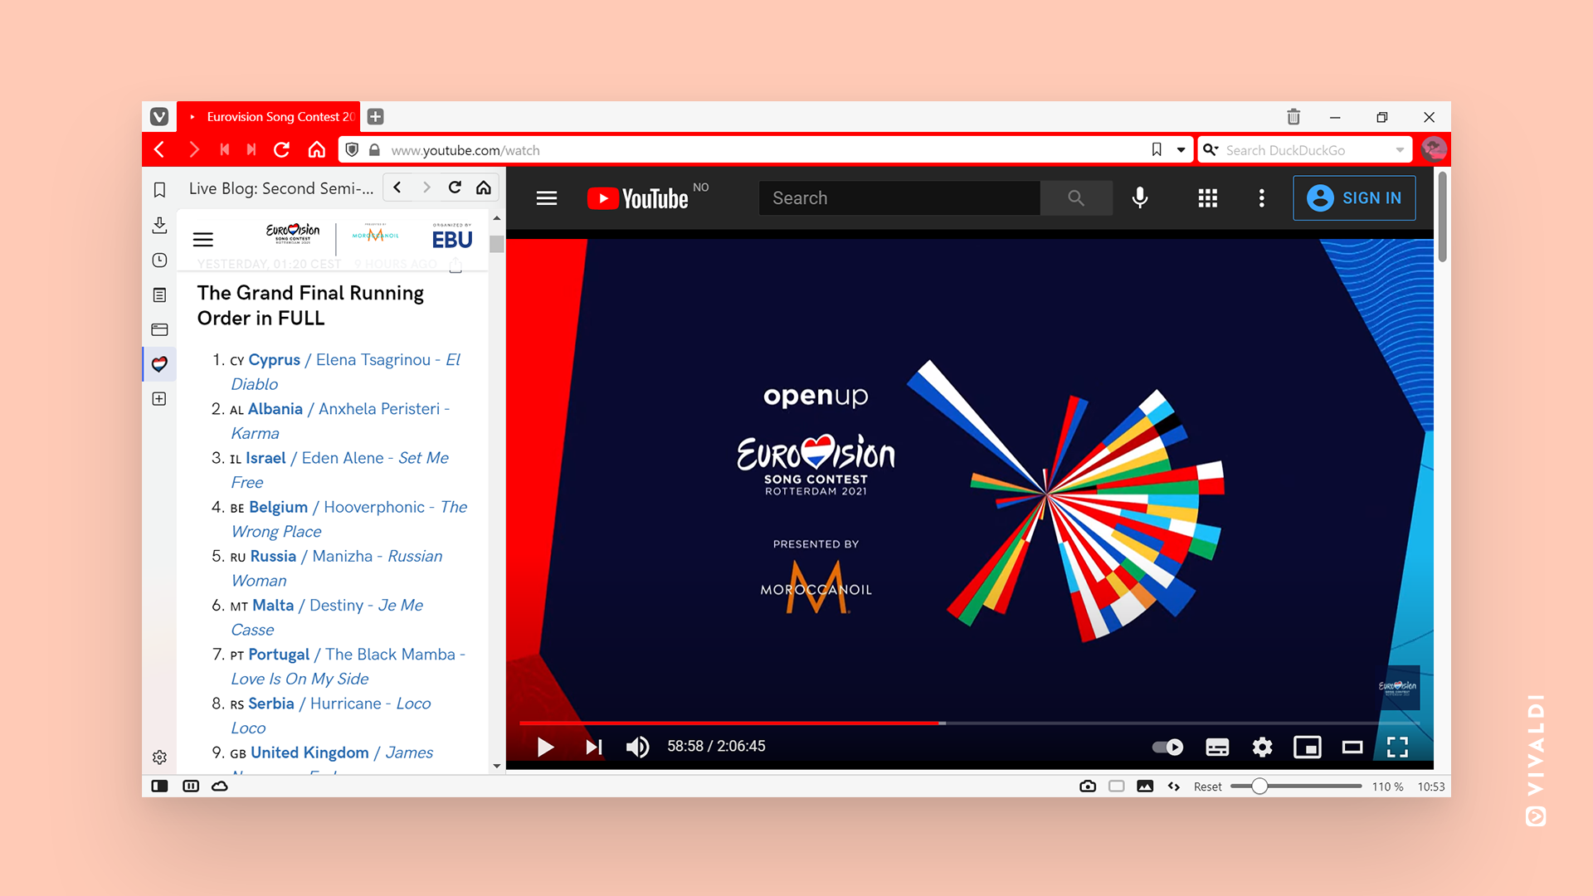The image size is (1593, 896).
Task: Go to web panel home
Action: [484, 187]
